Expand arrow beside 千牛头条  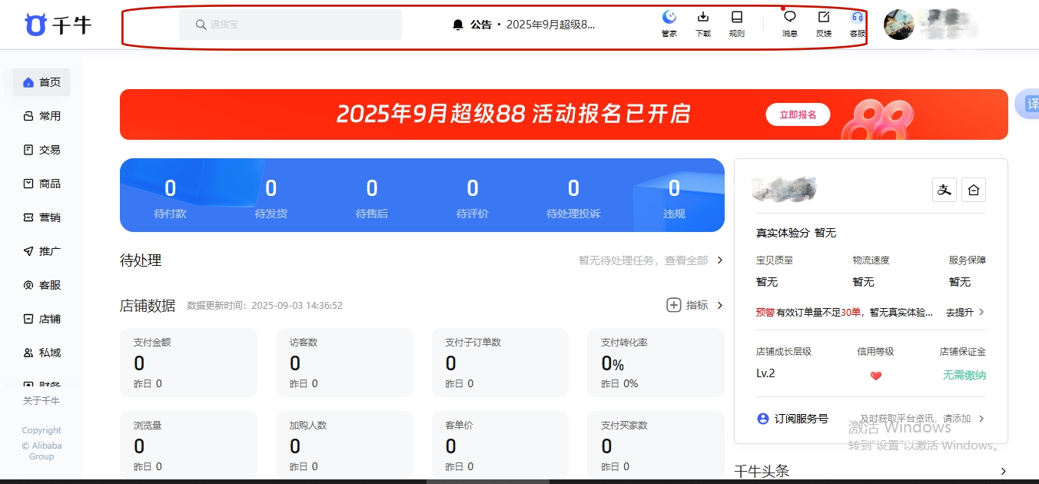click(1003, 471)
